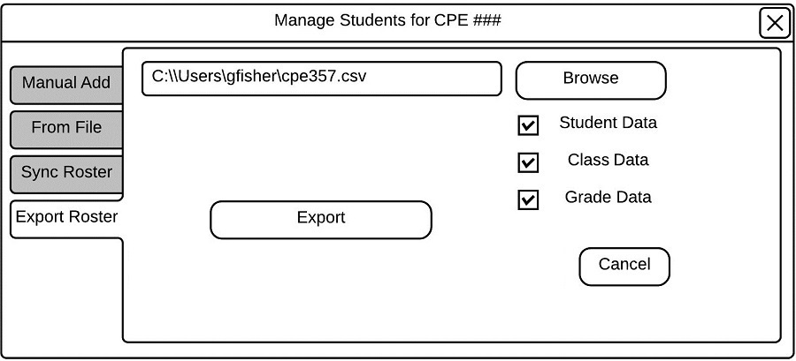Click the Manage Students for CPE title

coord(387,20)
